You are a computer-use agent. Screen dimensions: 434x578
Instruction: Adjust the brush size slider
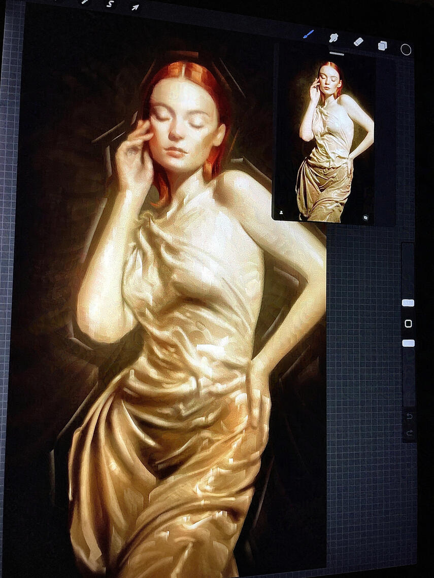coord(408,303)
